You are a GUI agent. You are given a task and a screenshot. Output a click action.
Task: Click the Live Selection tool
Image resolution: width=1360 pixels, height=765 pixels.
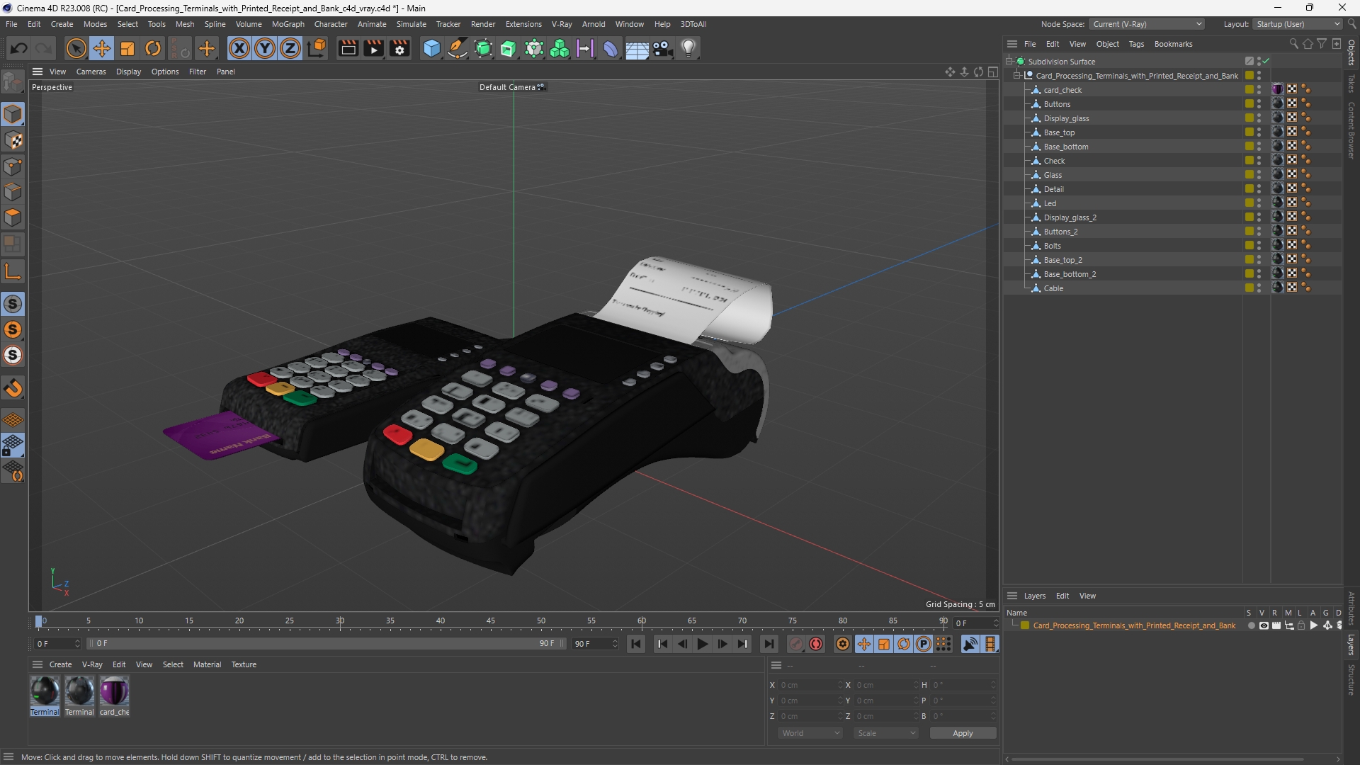[x=76, y=49]
